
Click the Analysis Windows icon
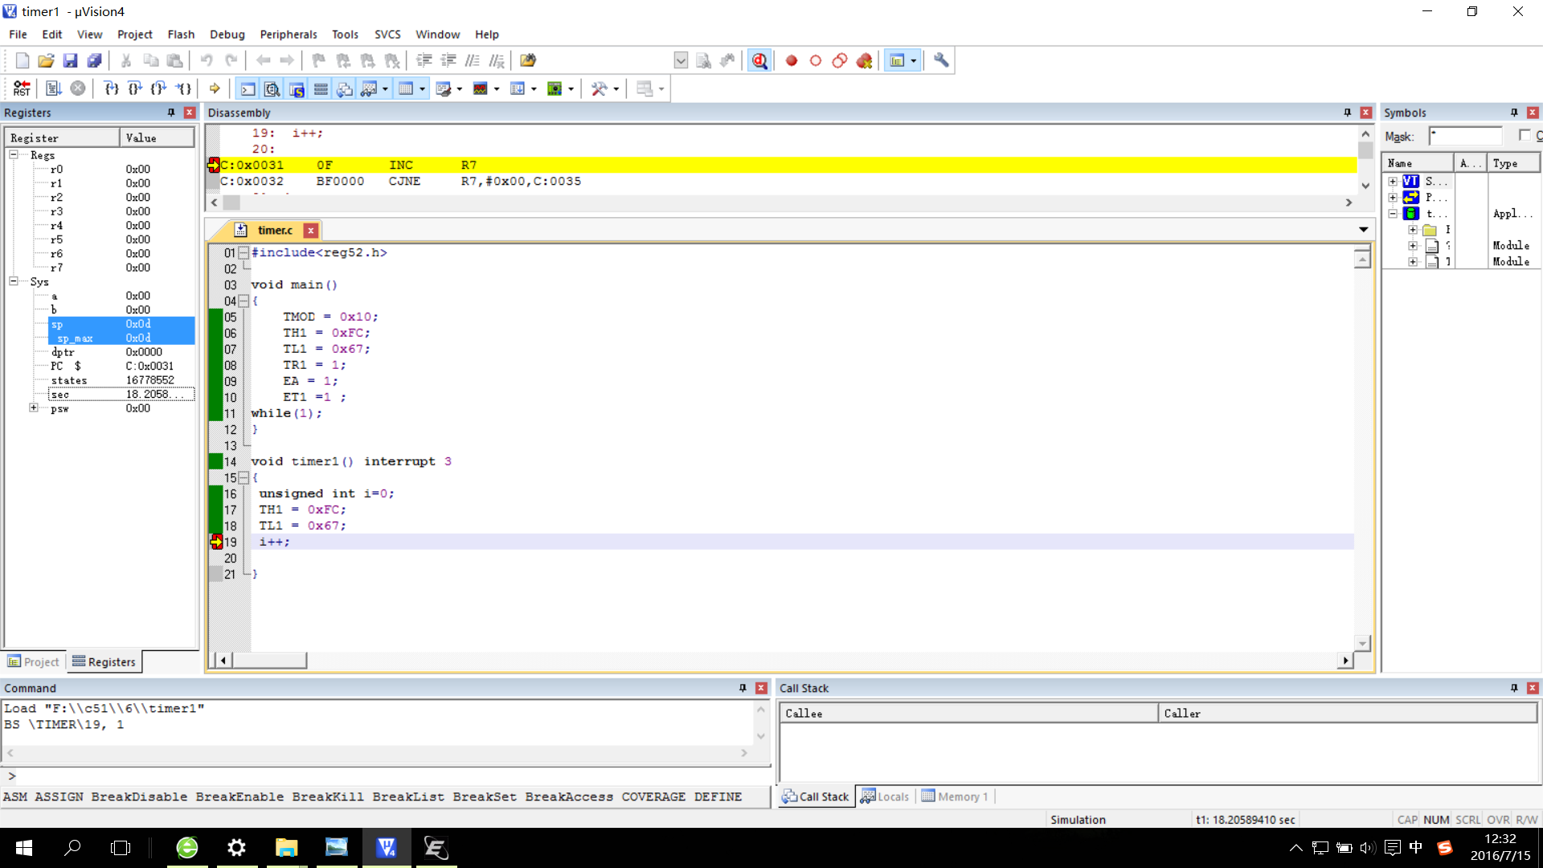[481, 88]
